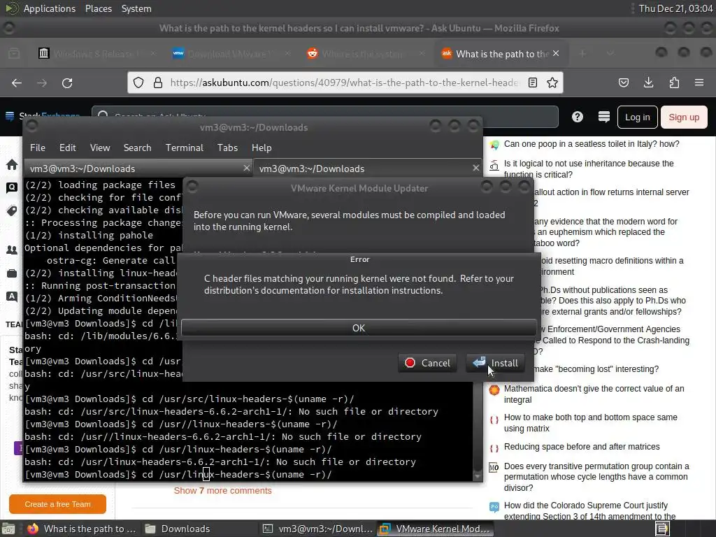Click Home icon in Ask Ubuntu sidebar
Screen dimensions: 716x537
coord(12,165)
